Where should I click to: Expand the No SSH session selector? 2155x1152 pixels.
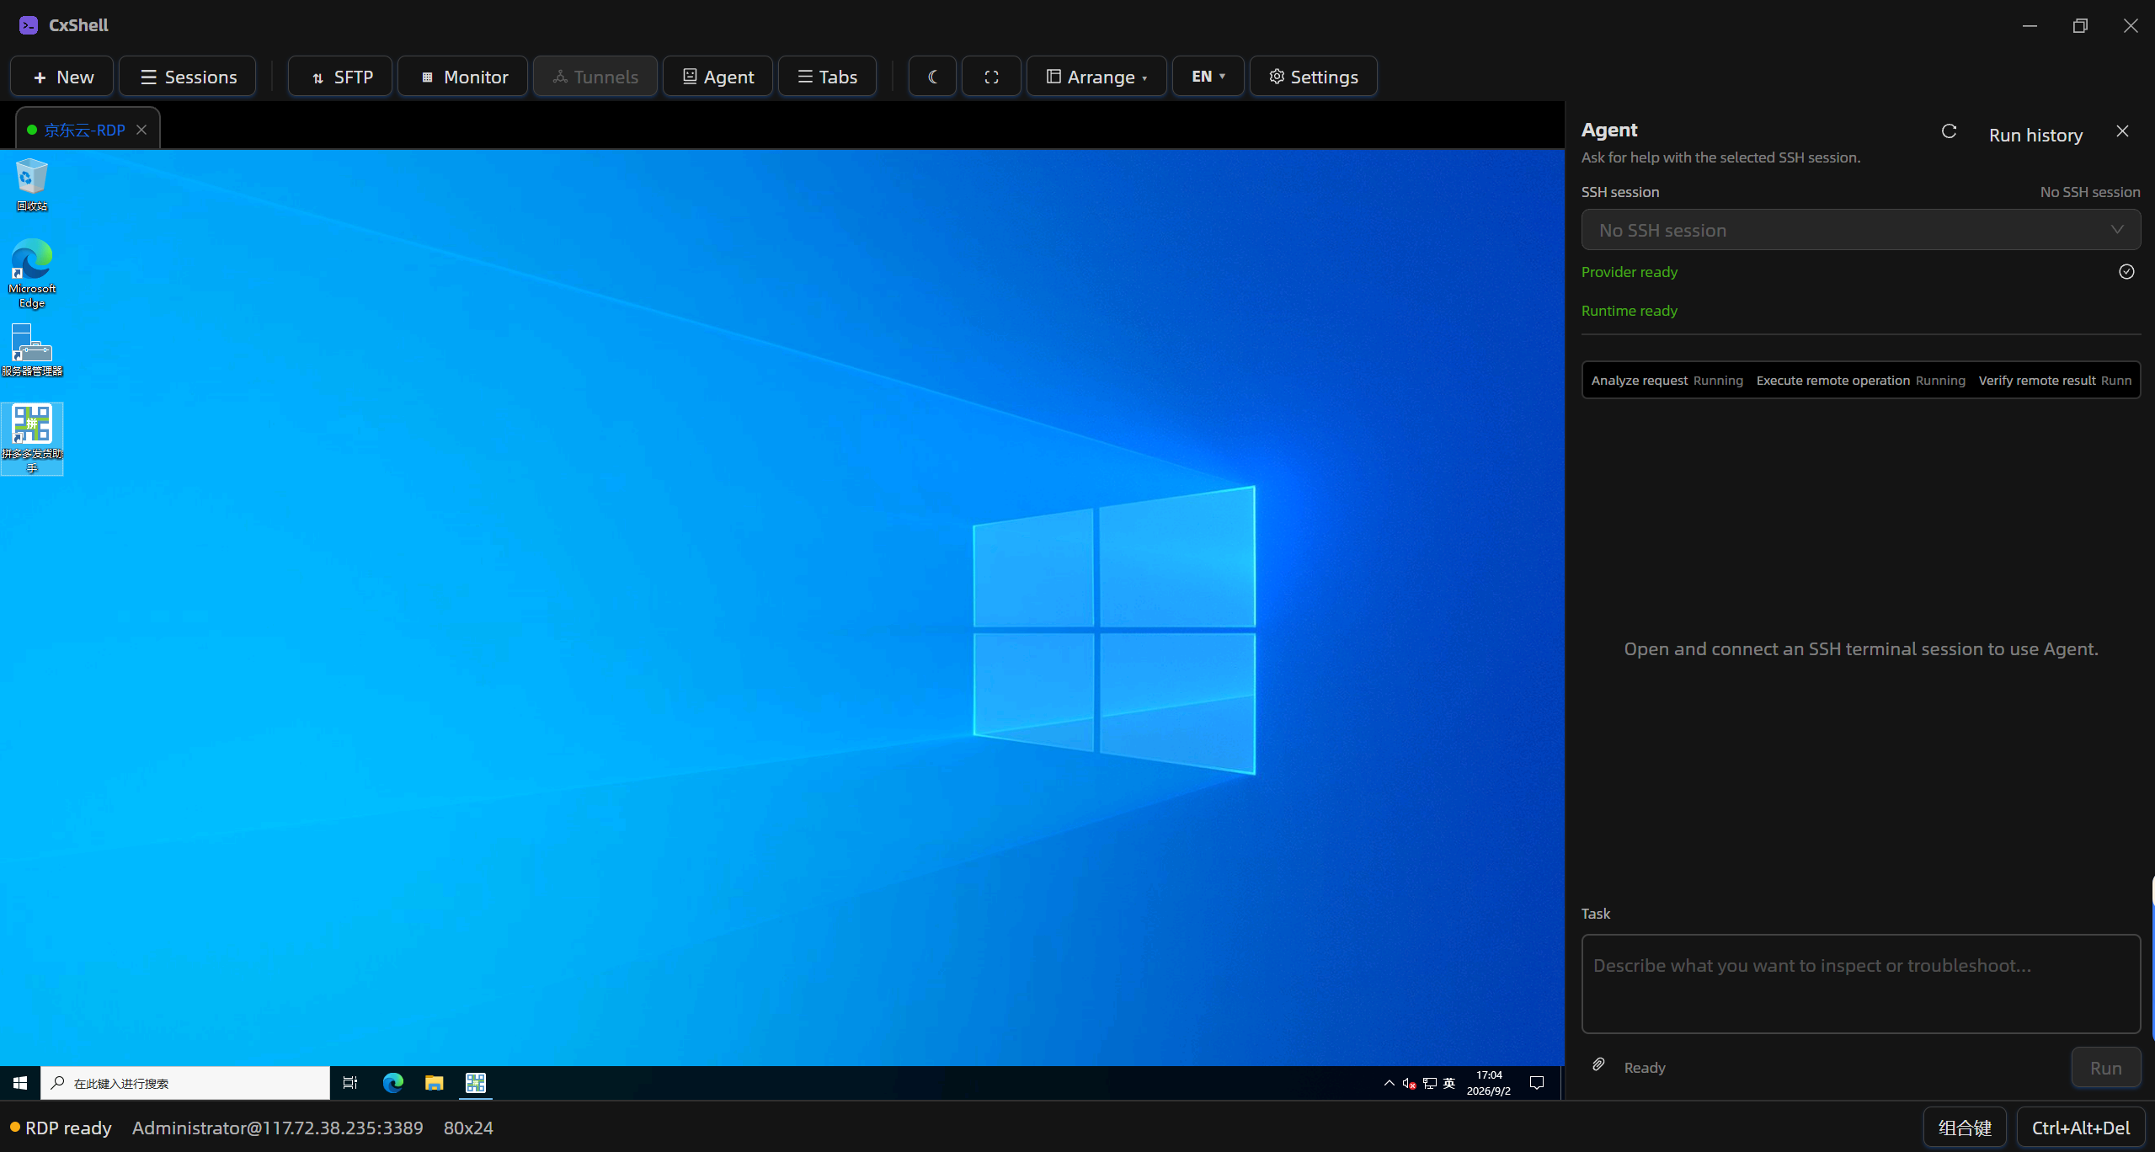pyautogui.click(x=1860, y=230)
